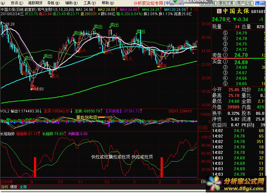The image size is (267, 193).
Task: Click the tick row with volume 60
Action: click(239, 131)
